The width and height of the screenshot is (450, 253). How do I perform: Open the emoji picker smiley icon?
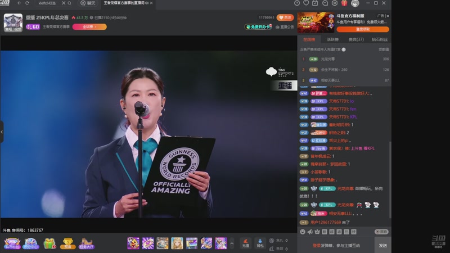point(303,232)
